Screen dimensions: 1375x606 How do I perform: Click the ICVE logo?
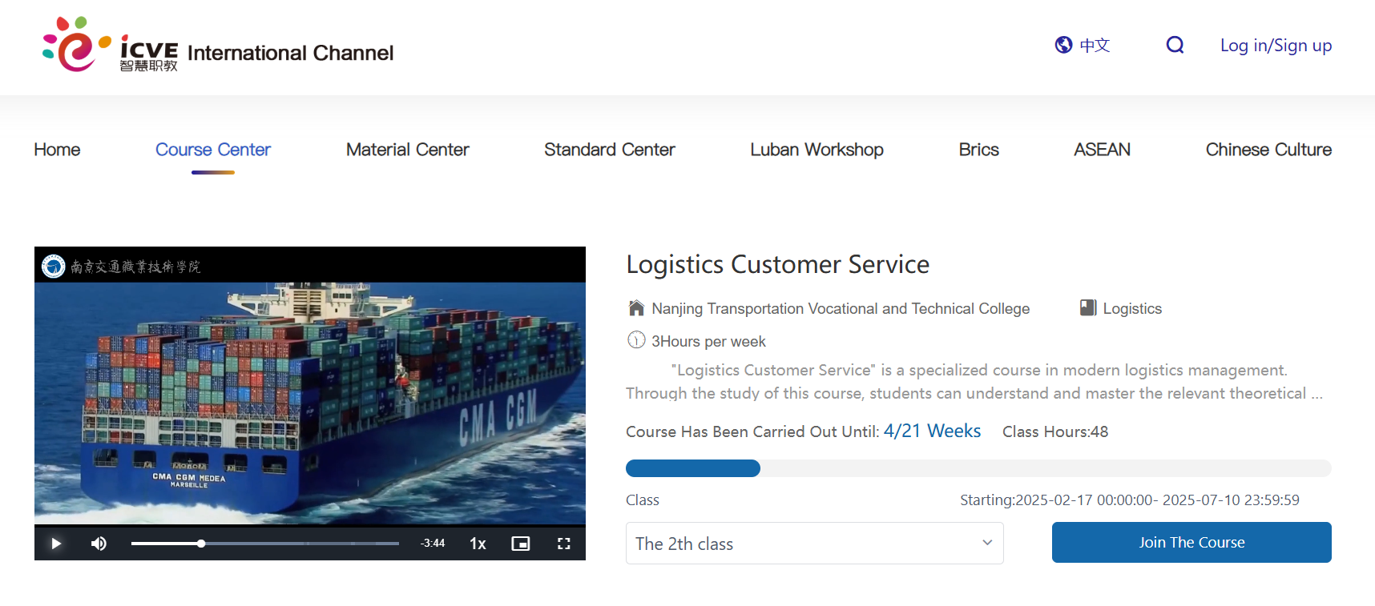pyautogui.click(x=110, y=46)
